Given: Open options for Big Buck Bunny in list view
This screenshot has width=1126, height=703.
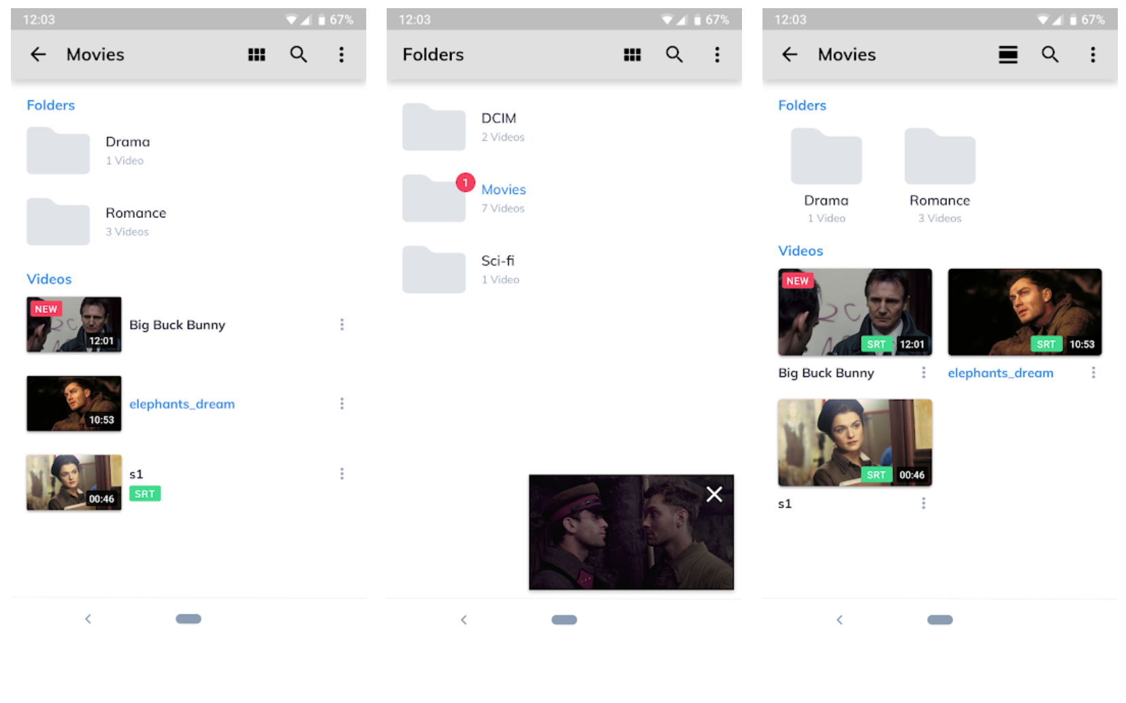Looking at the screenshot, I should 342,325.
